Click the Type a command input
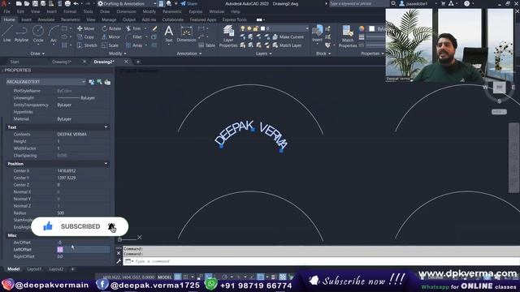This screenshot has height=292, width=520. pos(322,261)
